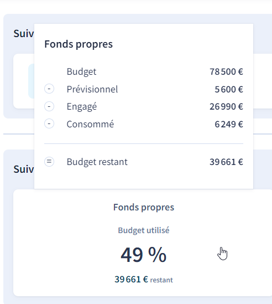The image size is (272, 304).
Task: Click the Fonds propres popup title
Action: click(x=79, y=44)
